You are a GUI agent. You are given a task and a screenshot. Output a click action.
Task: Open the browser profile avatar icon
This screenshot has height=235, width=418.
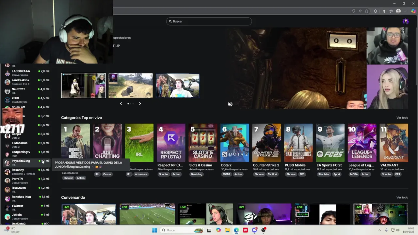point(398,11)
